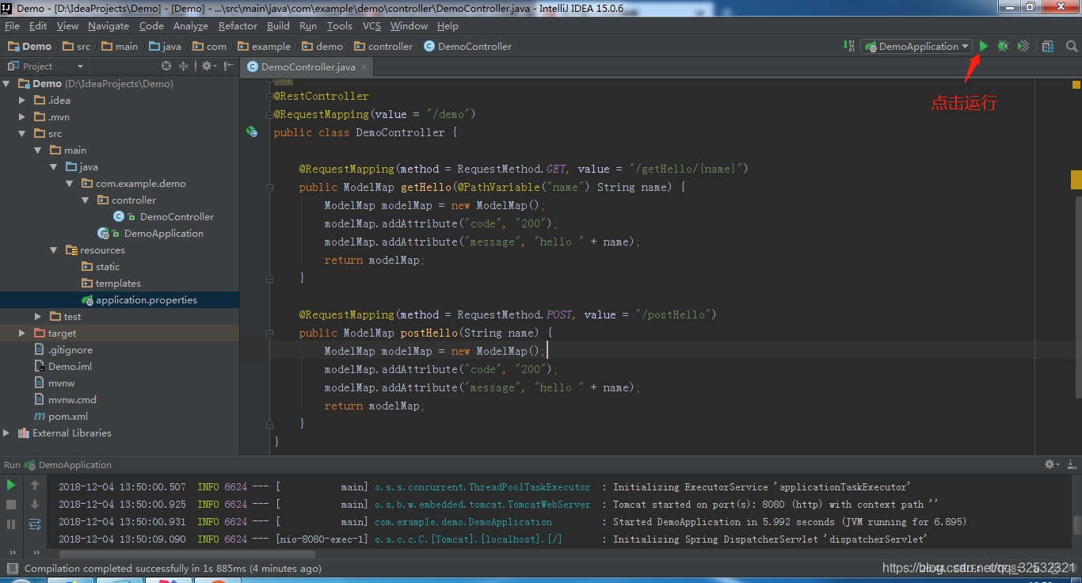Hide the Run tool window
Image resolution: width=1082 pixels, height=583 pixels.
1071,464
